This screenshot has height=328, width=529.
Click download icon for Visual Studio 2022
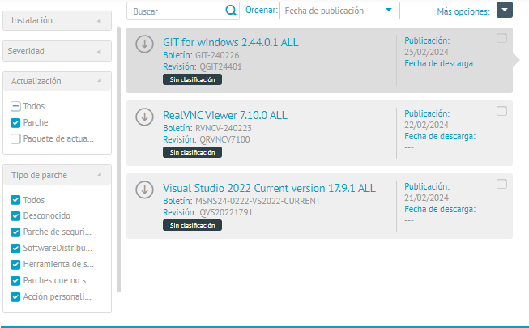click(145, 190)
